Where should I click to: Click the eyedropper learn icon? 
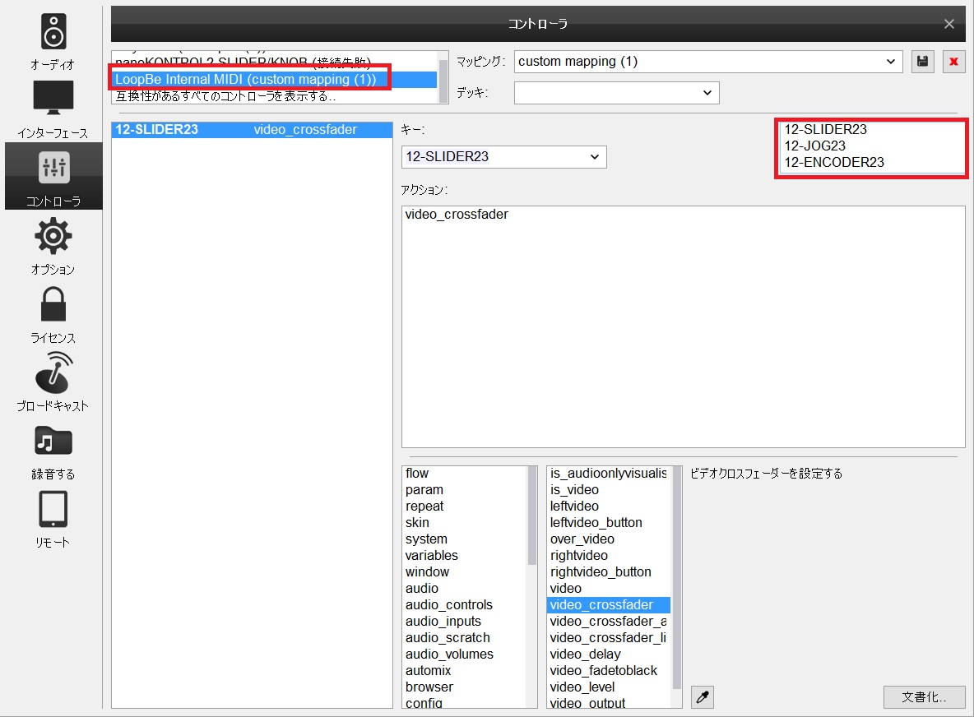pos(702,697)
